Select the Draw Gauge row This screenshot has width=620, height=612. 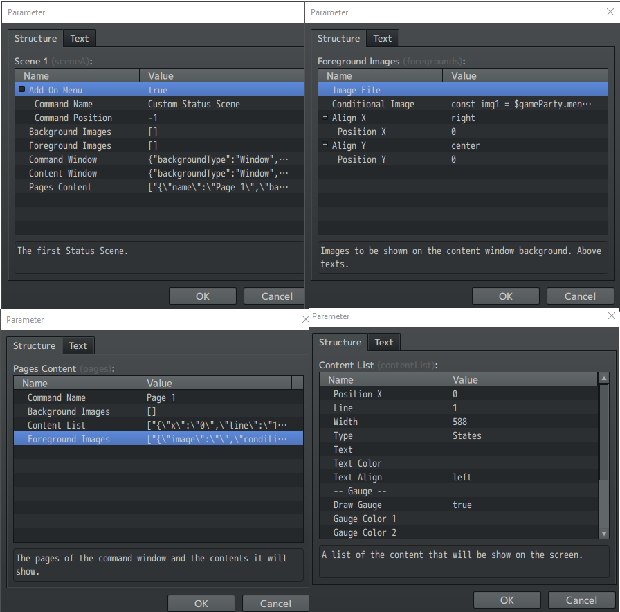pyautogui.click(x=459, y=505)
